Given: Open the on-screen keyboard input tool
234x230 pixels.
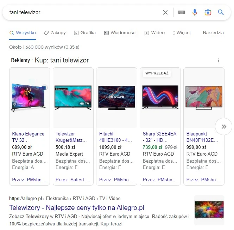Looking at the screenshot, I should [x=182, y=12].
